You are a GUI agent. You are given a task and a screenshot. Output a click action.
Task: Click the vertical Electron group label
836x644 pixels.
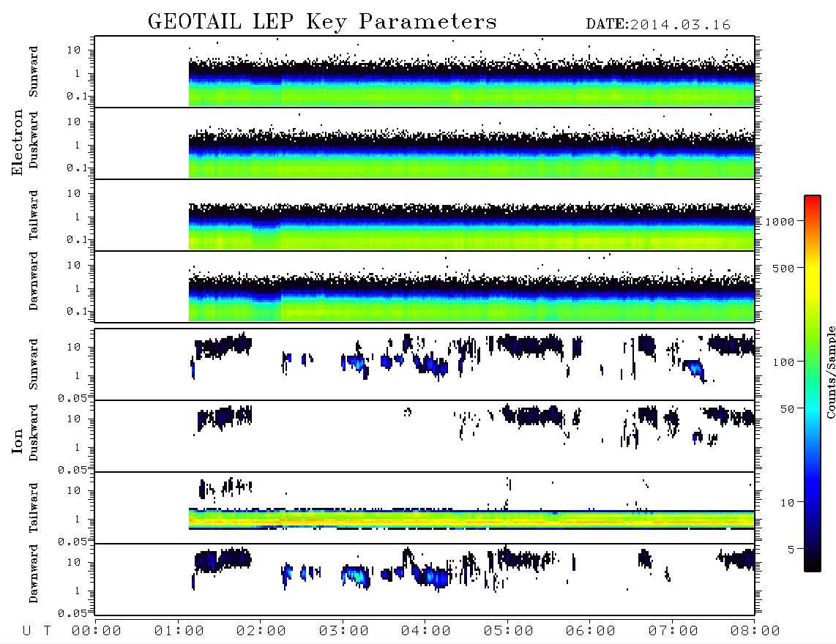click(x=18, y=143)
